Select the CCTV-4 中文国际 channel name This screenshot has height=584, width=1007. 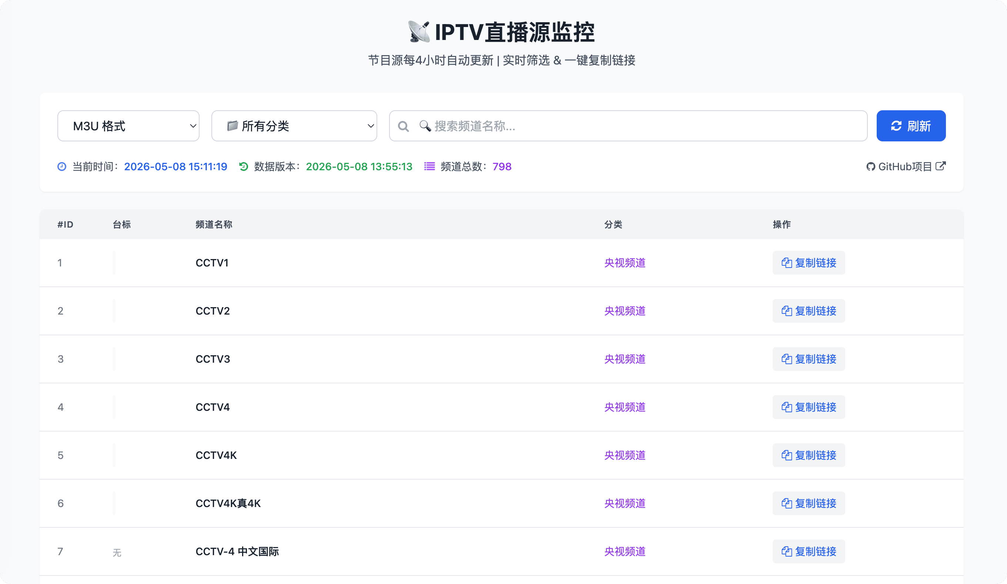pyautogui.click(x=237, y=552)
